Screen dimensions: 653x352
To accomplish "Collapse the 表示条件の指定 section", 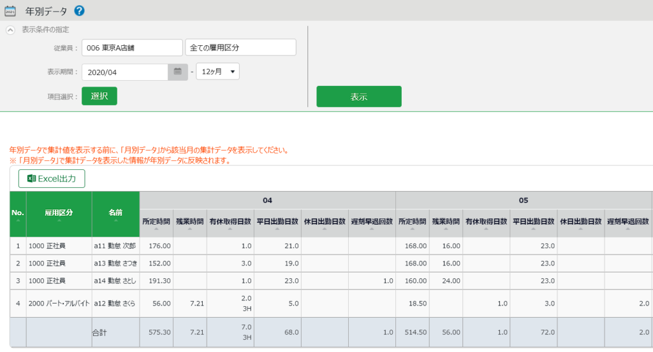I will click(10, 30).
